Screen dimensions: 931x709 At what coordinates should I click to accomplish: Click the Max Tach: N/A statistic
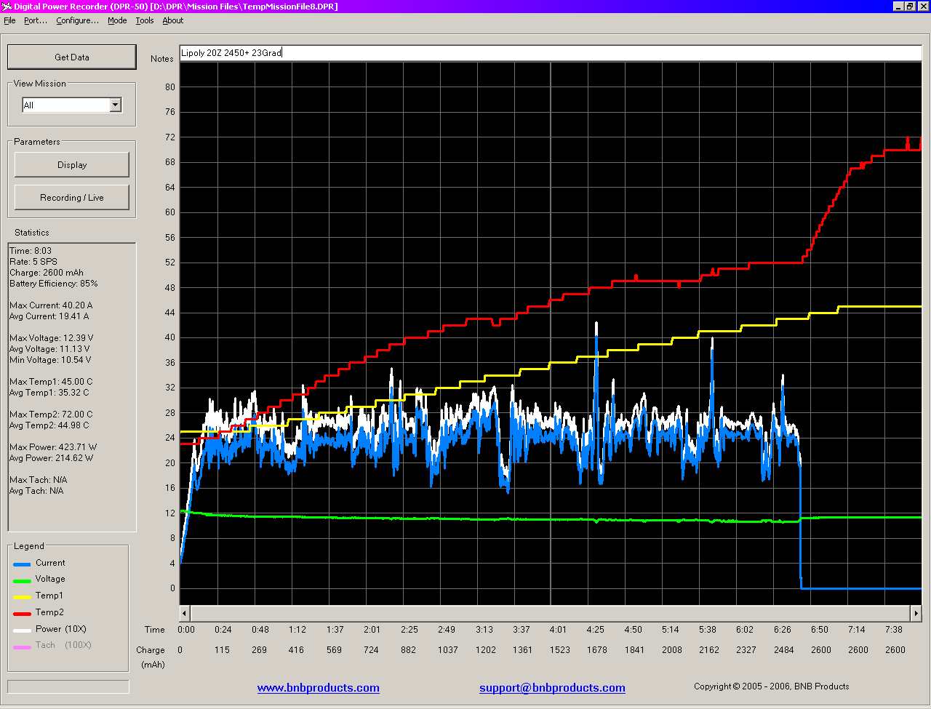pyautogui.click(x=39, y=480)
